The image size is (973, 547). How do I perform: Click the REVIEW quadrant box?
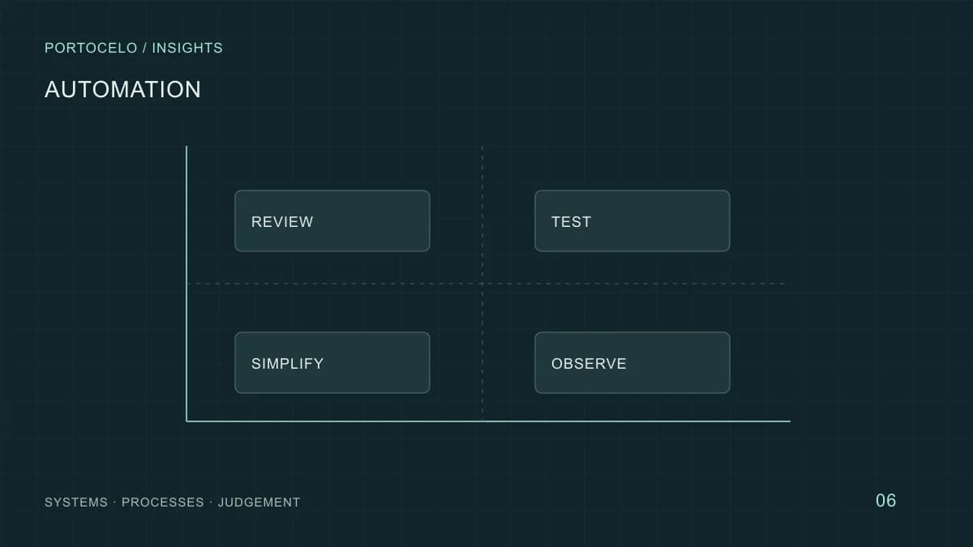tap(332, 221)
